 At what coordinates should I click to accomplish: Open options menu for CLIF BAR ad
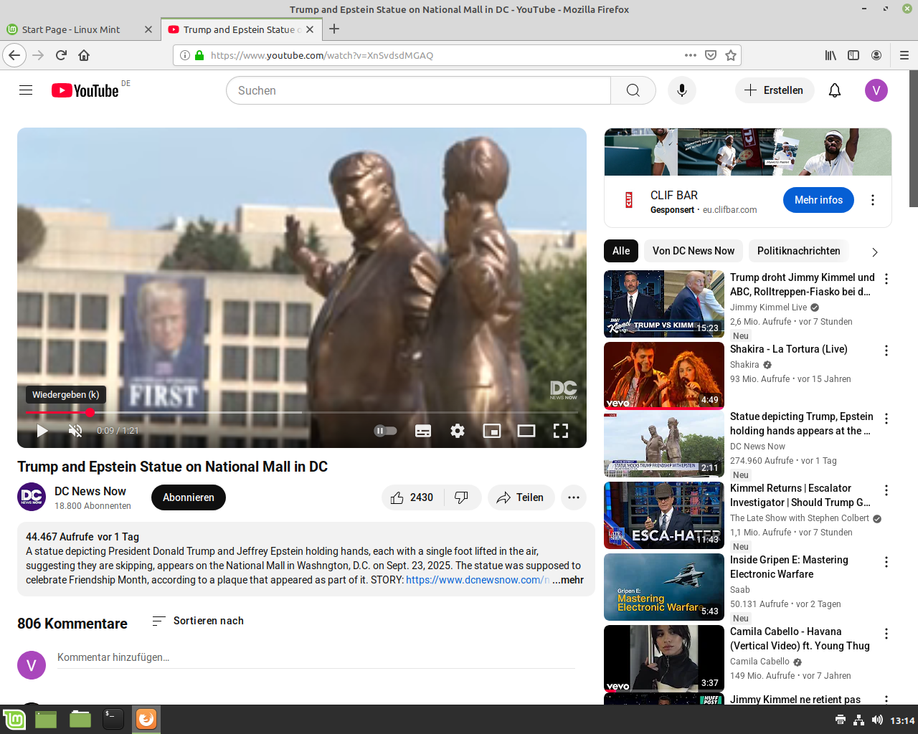point(873,200)
